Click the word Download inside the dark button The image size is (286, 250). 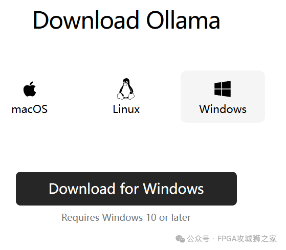pos(82,189)
